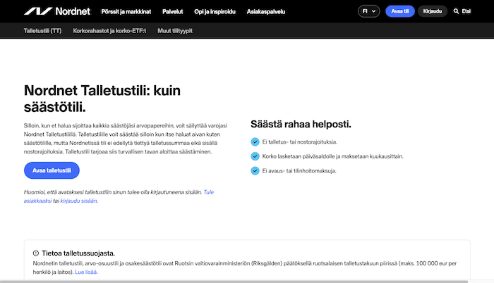Open Pörssit ja markkinat menu

coord(126,12)
